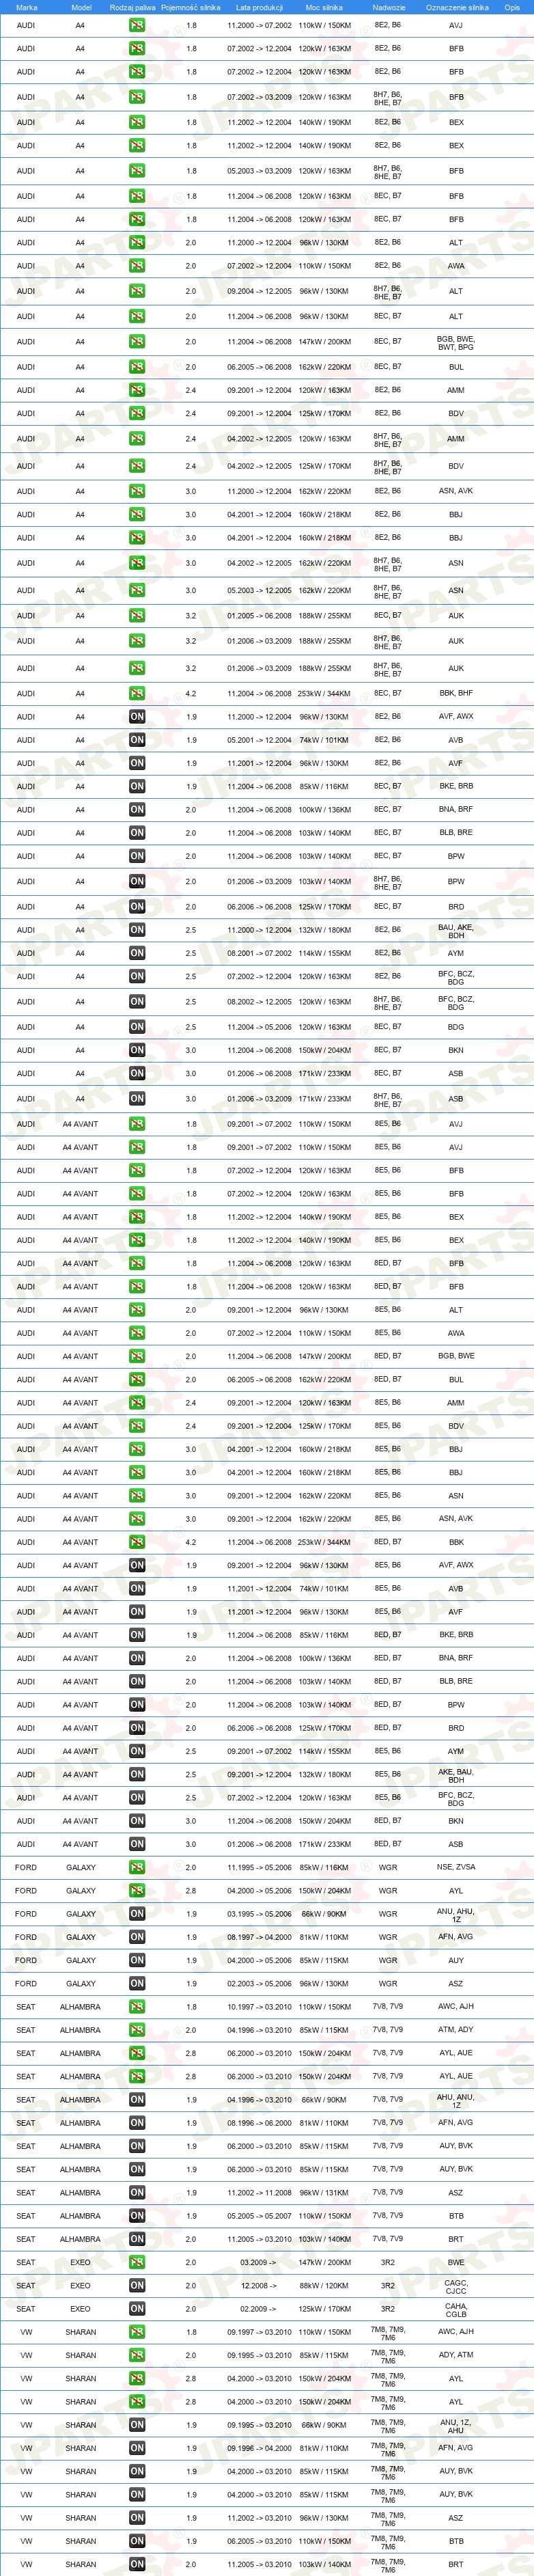Click petrol icon in A4 Avant BDV row
The width and height of the screenshot is (534, 2576).
pos(137,1426)
